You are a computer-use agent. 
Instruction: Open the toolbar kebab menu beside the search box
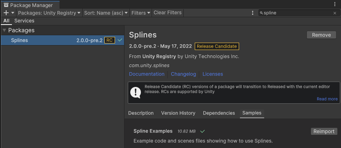pyautogui.click(x=253, y=13)
